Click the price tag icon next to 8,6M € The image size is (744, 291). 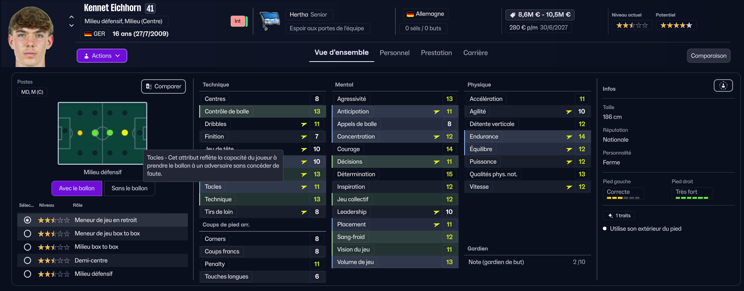click(513, 15)
